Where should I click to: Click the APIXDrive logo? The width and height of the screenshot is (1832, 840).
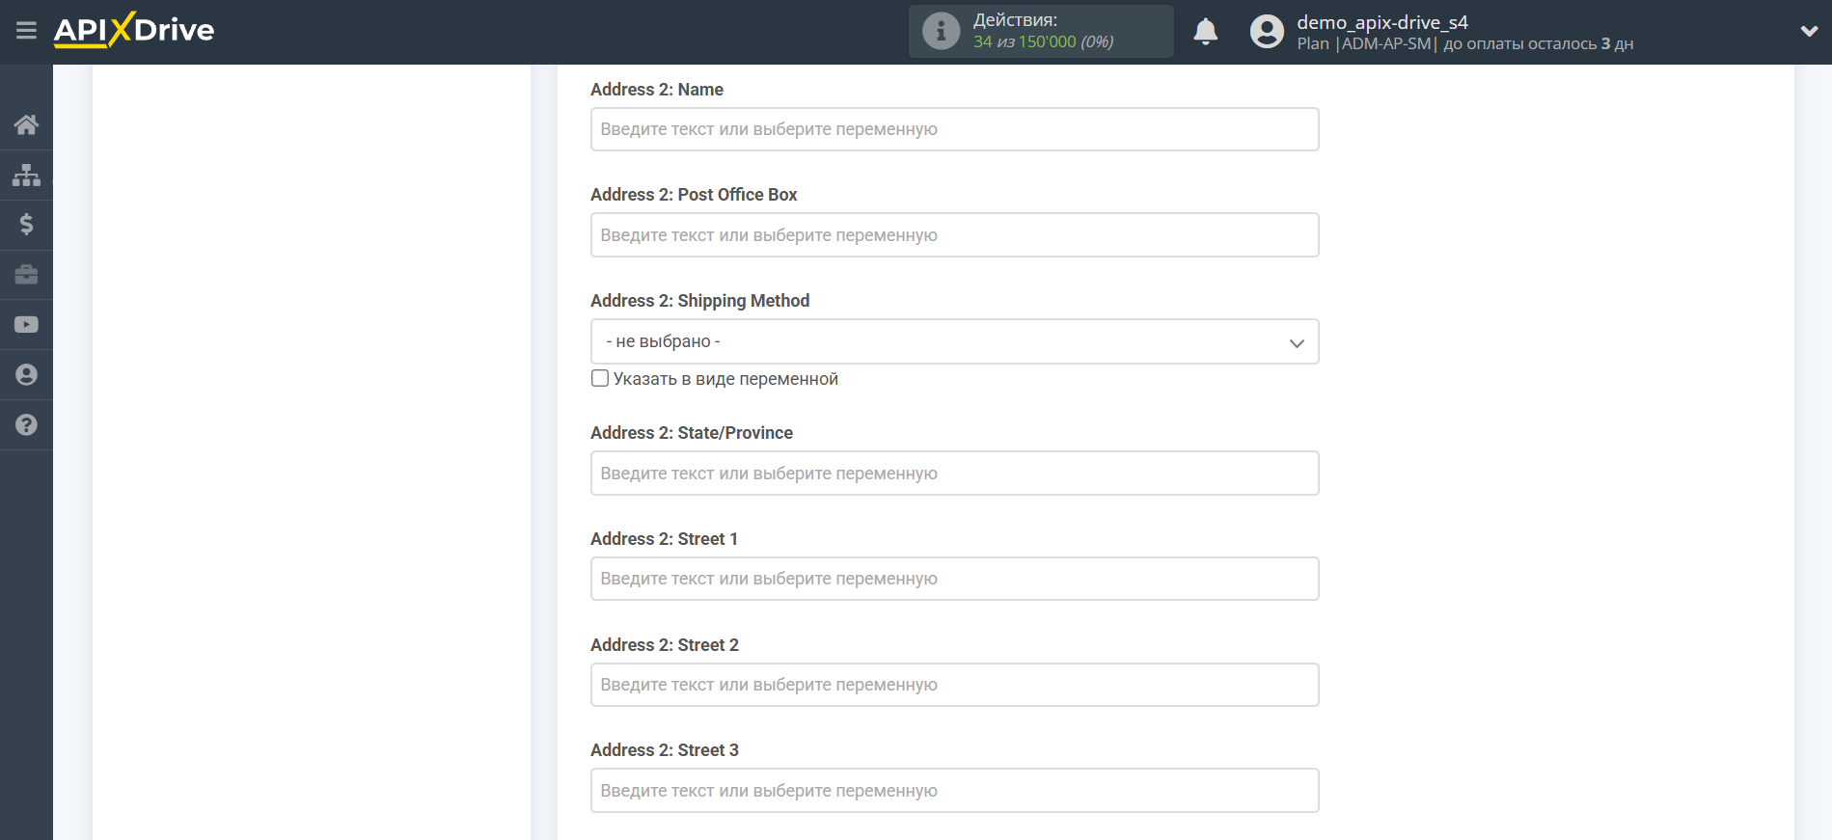(x=134, y=30)
